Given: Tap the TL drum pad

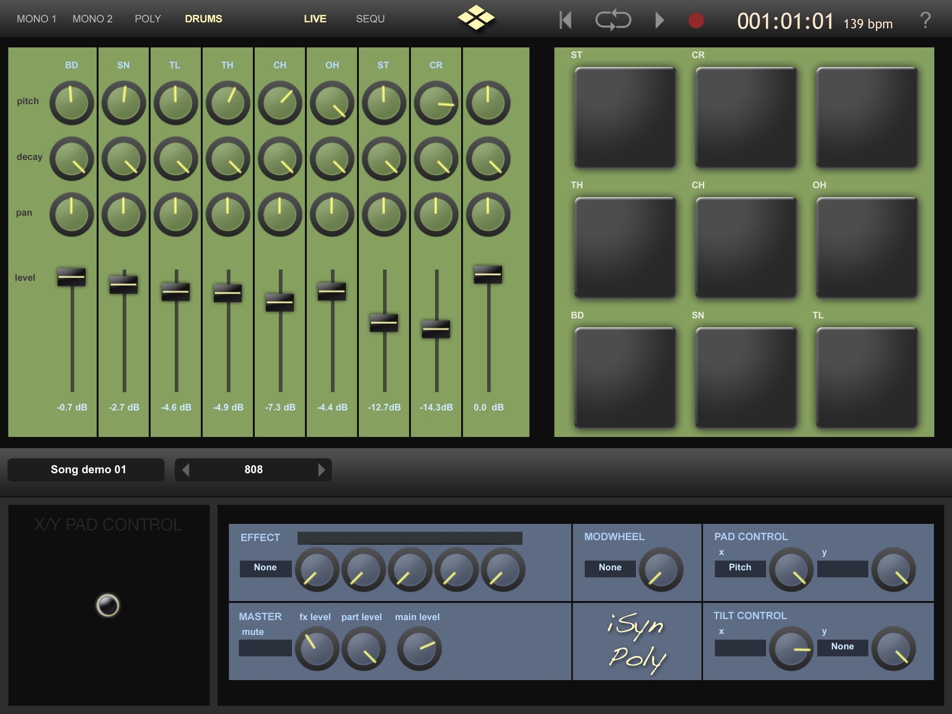Looking at the screenshot, I should (867, 377).
